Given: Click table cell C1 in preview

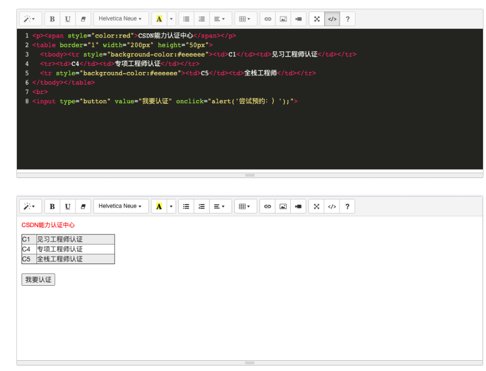Looking at the screenshot, I should point(29,239).
